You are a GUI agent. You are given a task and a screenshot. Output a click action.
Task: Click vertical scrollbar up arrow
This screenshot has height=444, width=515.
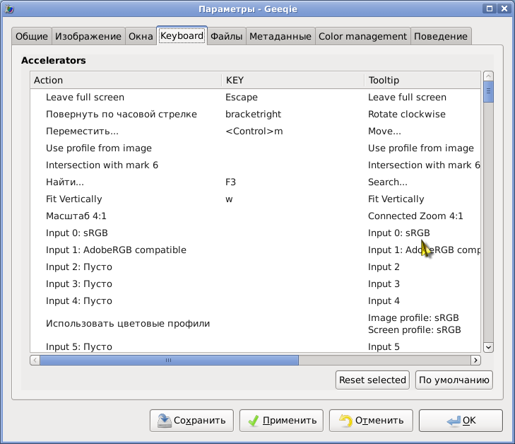pyautogui.click(x=488, y=76)
